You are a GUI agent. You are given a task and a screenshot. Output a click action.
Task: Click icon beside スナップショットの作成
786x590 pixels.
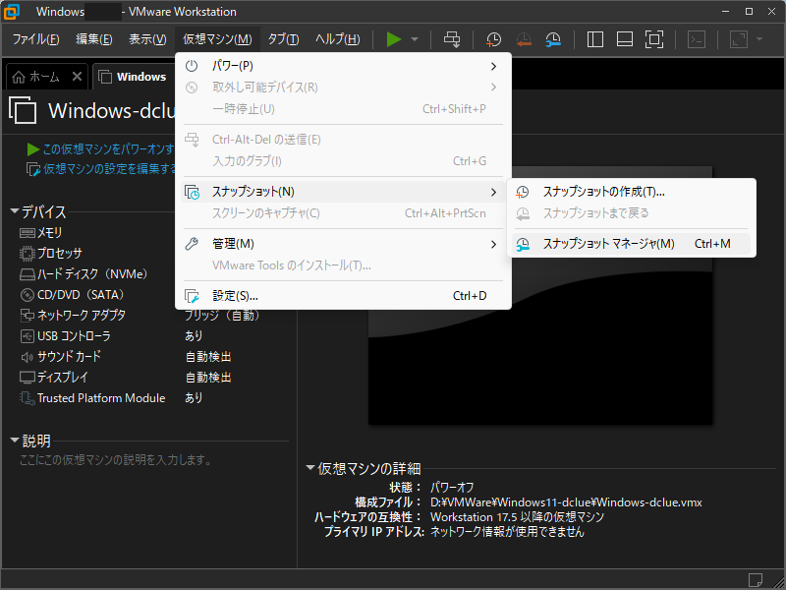pos(523,192)
